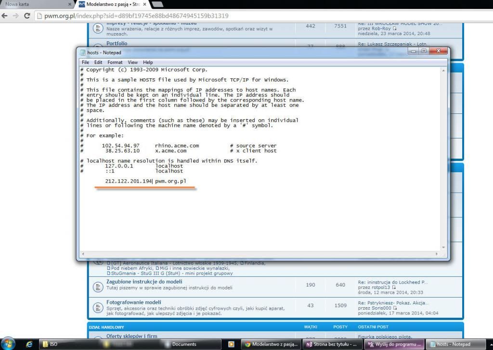Close the Nowa karta tab
Viewport: 493px width, 350px height.
[x=70, y=4]
